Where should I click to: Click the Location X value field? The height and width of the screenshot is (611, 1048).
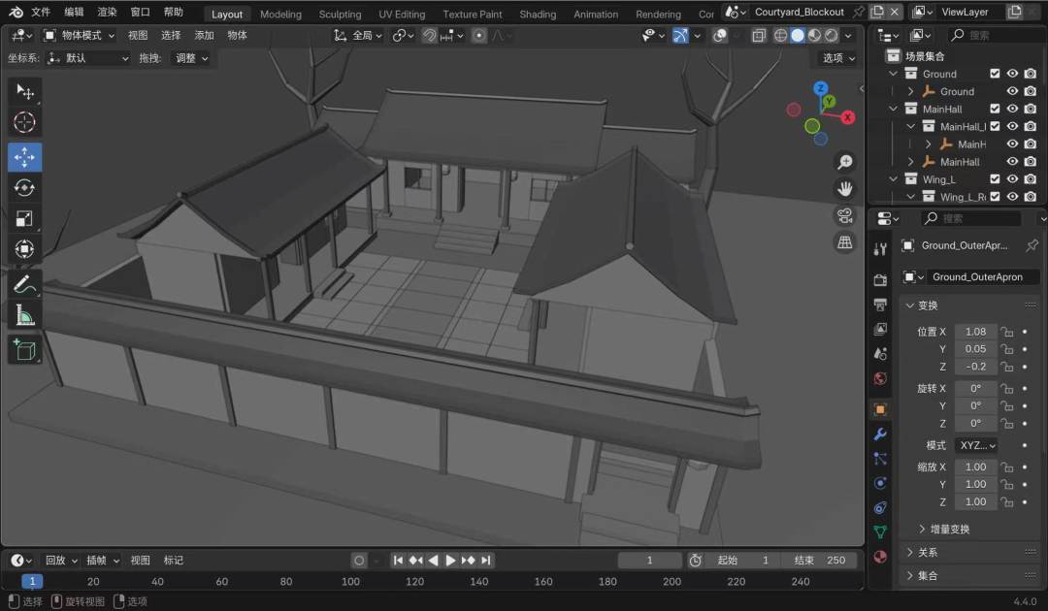click(976, 332)
